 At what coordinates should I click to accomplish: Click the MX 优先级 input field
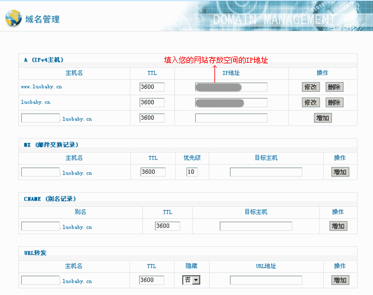pyautogui.click(x=191, y=172)
